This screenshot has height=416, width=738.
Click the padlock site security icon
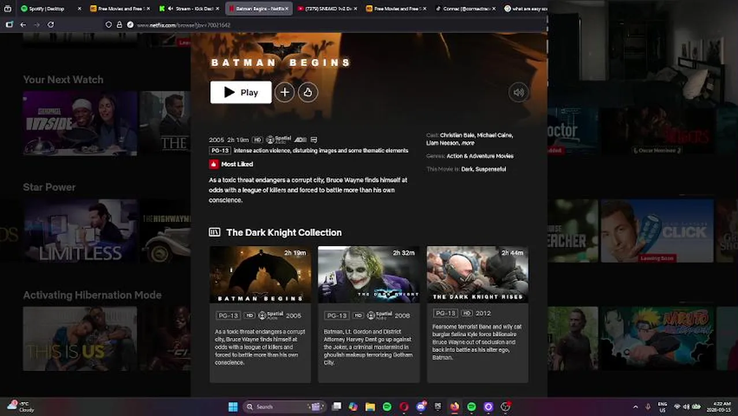click(x=120, y=25)
